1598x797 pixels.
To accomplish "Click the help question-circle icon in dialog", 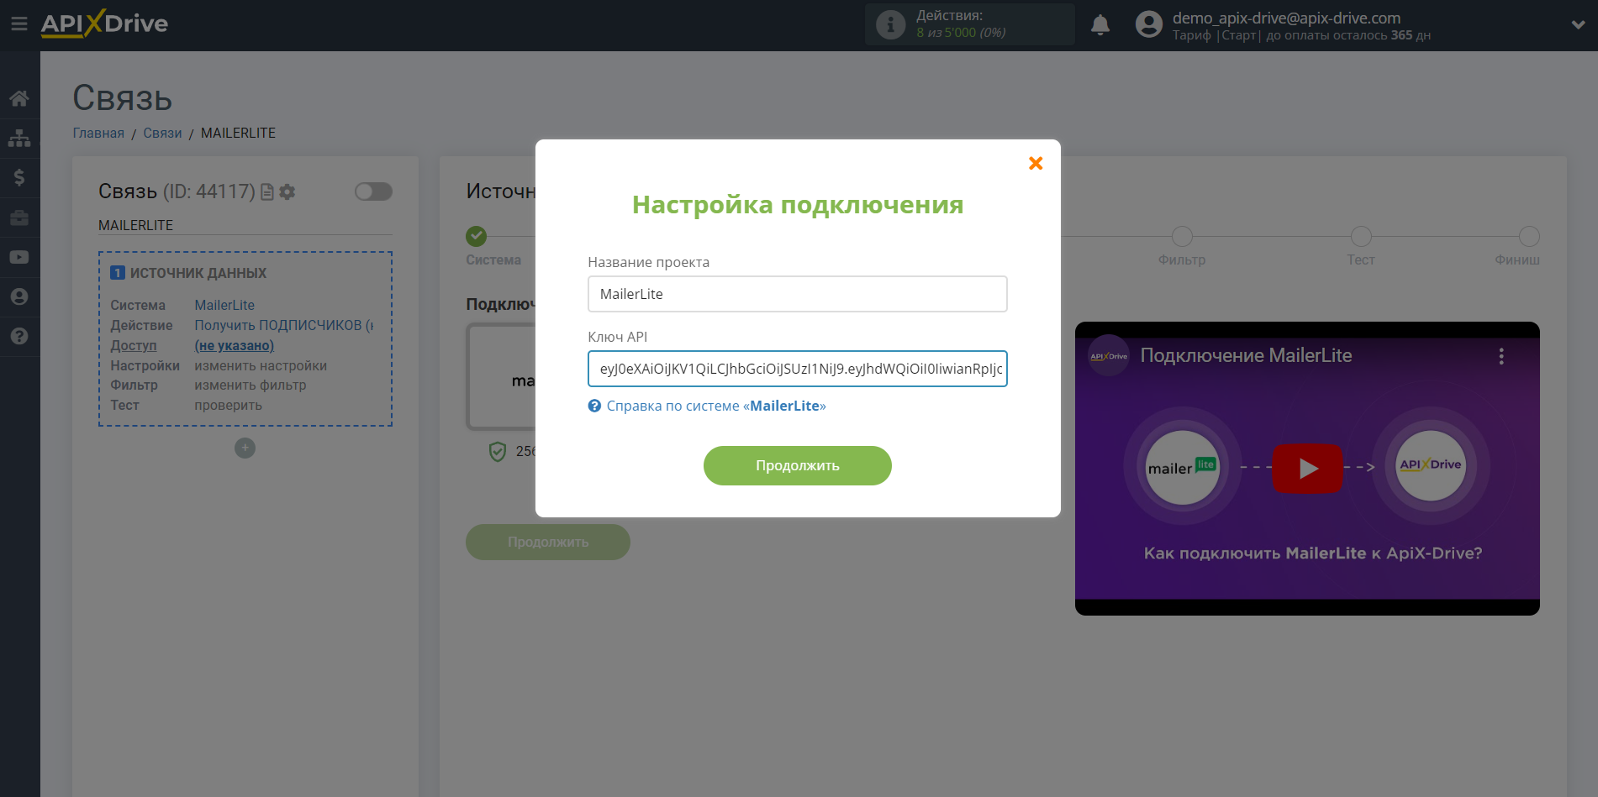I will coord(594,406).
